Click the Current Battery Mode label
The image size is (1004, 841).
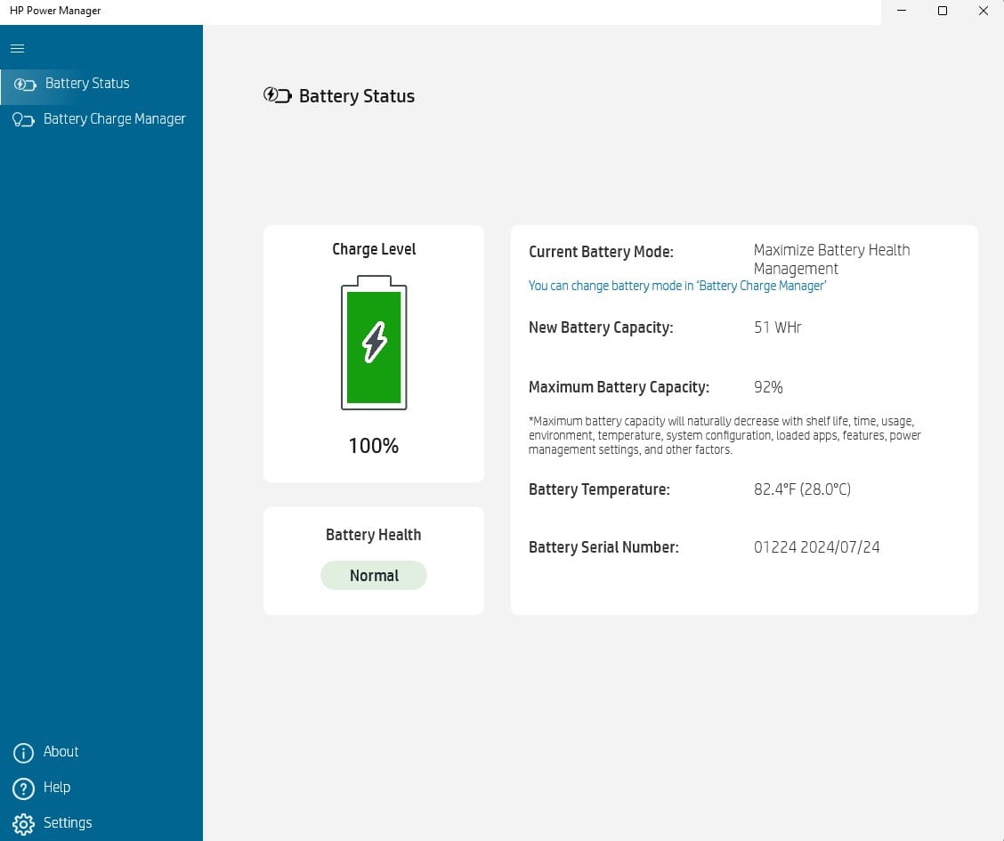click(x=602, y=252)
